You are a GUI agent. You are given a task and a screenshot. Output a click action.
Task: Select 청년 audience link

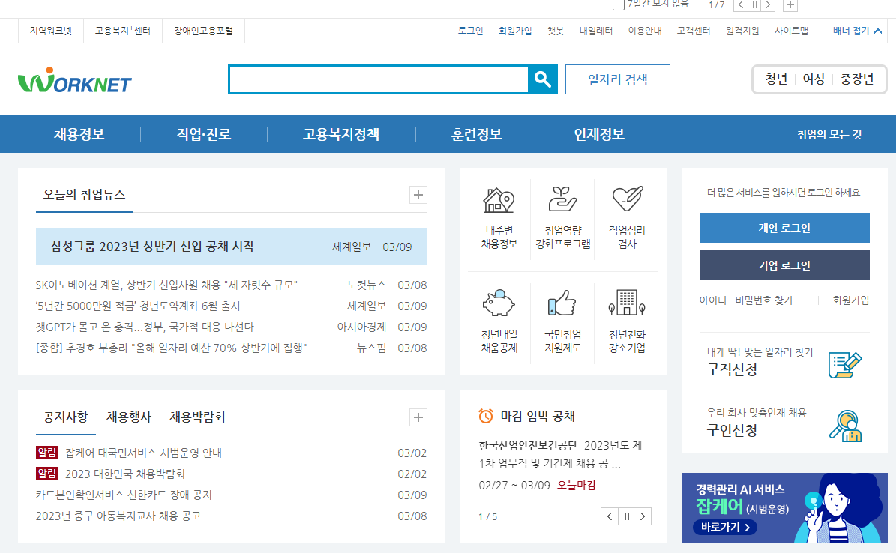pos(776,79)
